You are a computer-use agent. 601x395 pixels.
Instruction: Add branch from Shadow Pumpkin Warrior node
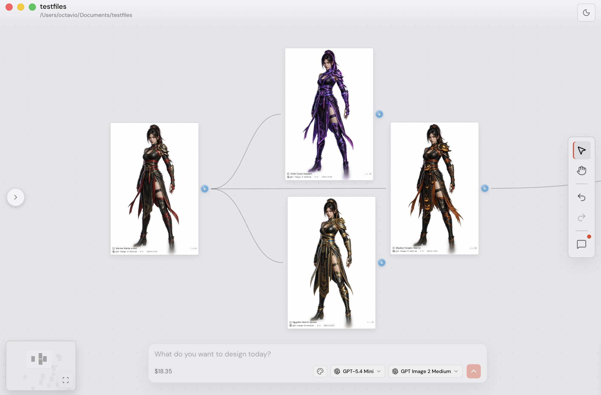click(x=485, y=189)
